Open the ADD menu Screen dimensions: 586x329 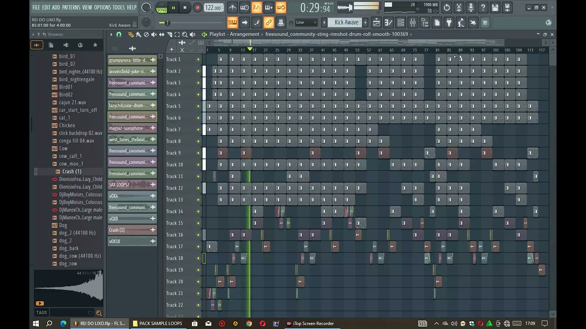click(56, 7)
